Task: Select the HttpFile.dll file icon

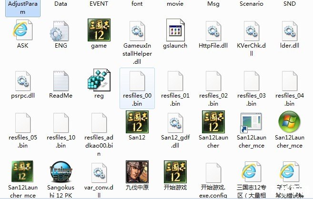Action: 213,31
